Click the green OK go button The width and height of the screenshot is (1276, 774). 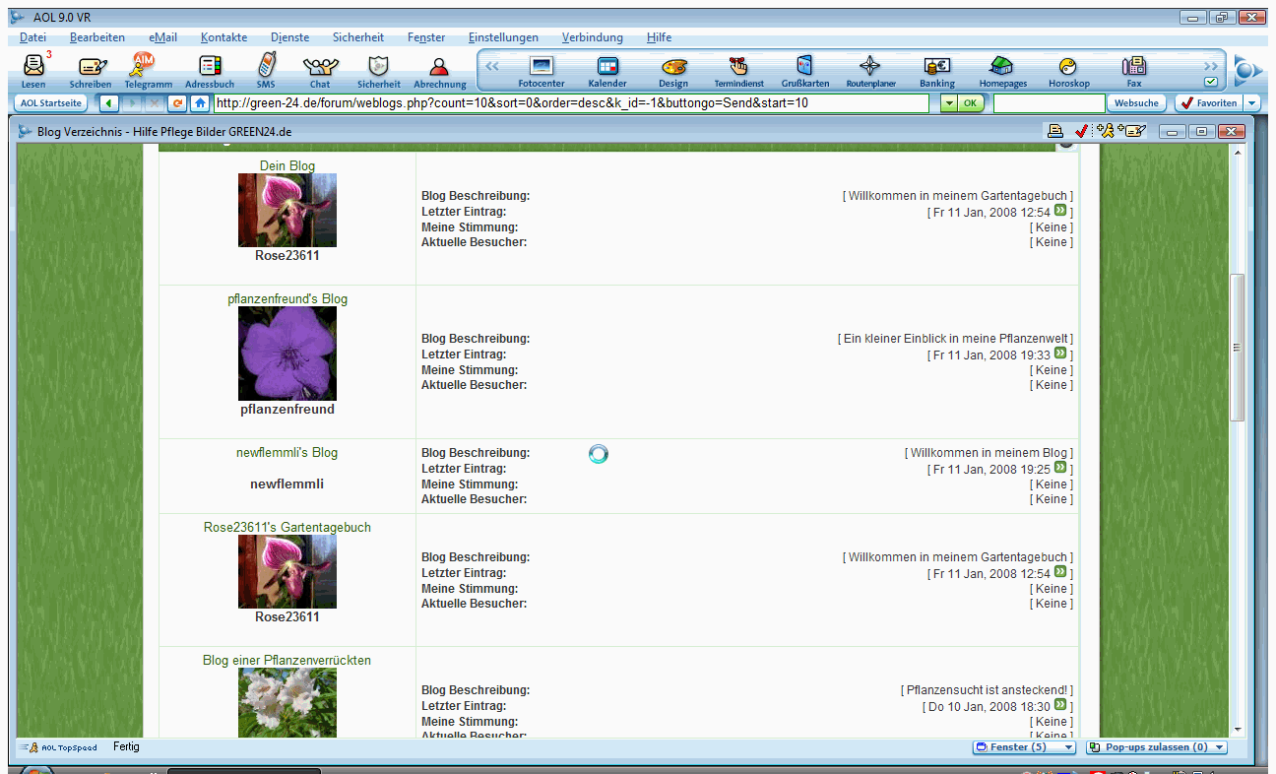[x=971, y=102]
